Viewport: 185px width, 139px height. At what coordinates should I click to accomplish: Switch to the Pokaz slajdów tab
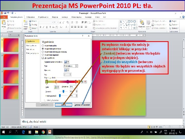tap(77, 17)
